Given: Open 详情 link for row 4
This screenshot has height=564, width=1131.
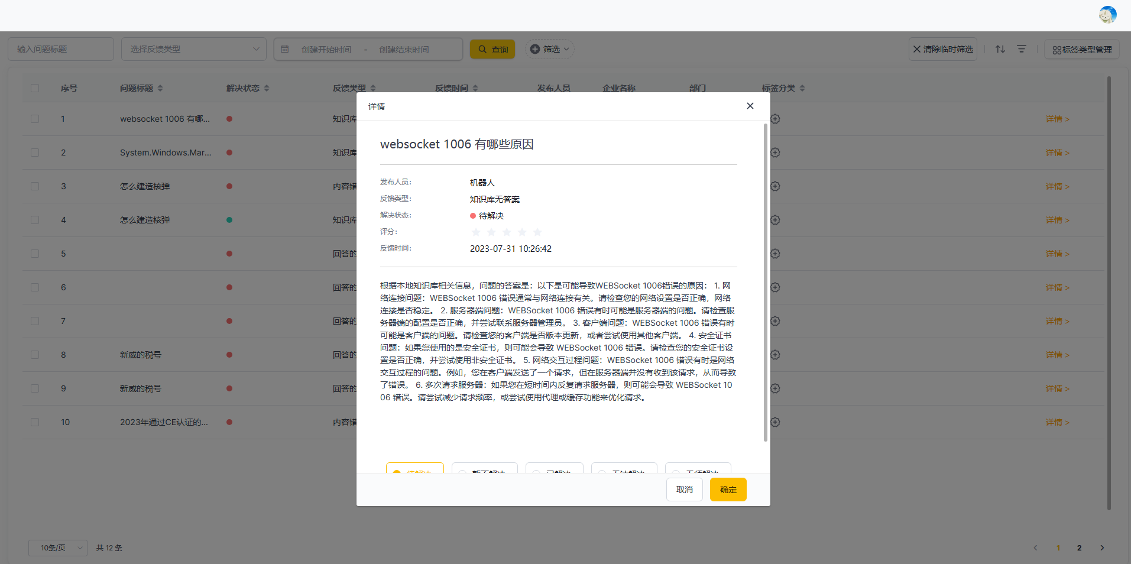Looking at the screenshot, I should (1057, 220).
